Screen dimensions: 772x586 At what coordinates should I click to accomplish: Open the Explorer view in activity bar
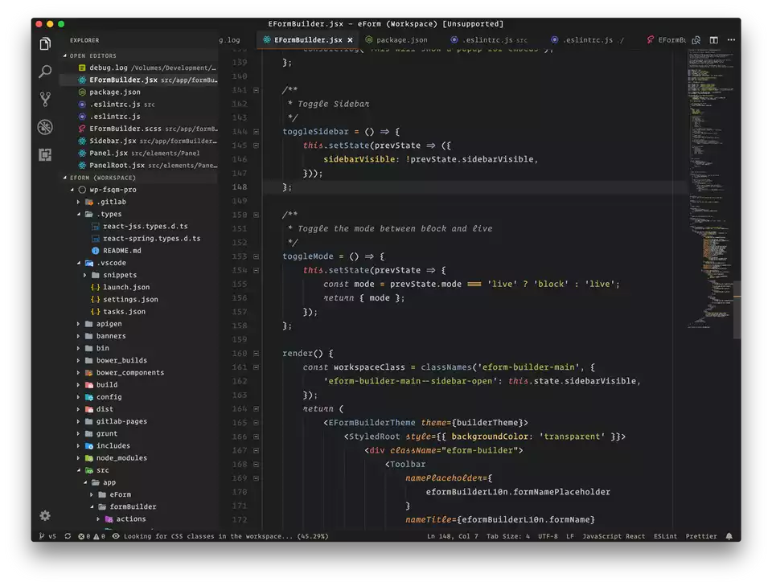coord(45,43)
